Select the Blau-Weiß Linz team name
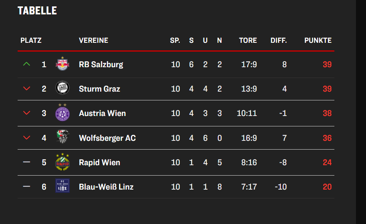366x224 pixels. (106, 187)
